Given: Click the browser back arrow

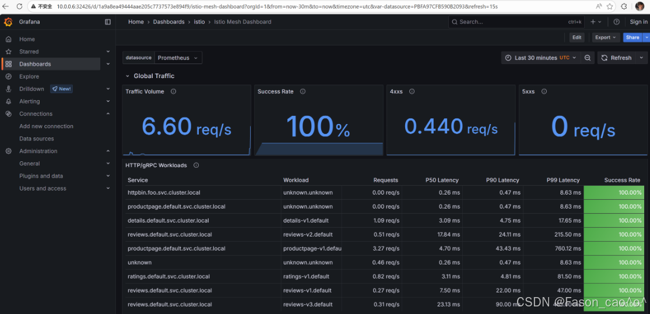Looking at the screenshot, I should (x=5, y=6).
